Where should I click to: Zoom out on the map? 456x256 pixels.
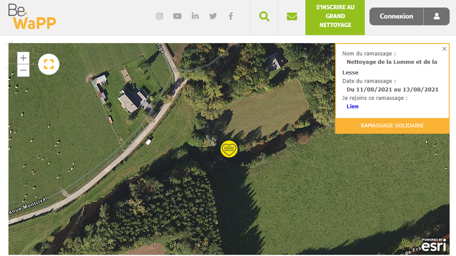tap(23, 70)
